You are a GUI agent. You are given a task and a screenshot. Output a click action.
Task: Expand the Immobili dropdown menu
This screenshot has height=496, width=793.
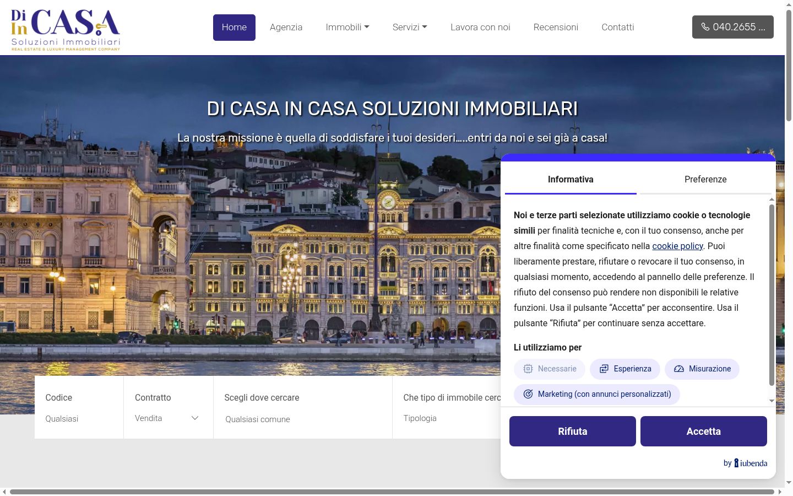point(347,28)
